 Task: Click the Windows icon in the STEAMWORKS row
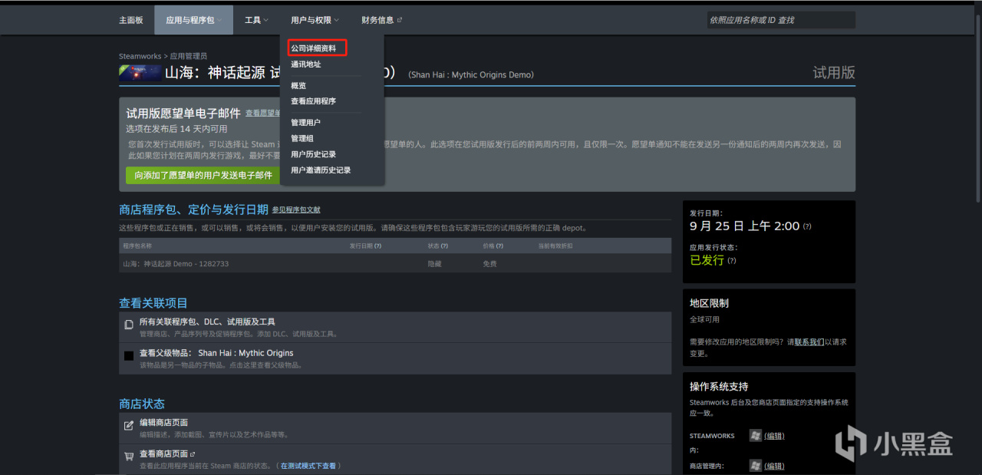pos(756,435)
